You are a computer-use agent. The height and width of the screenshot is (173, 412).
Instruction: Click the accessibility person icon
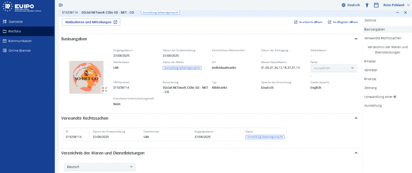pyautogui.click(x=367, y=5)
